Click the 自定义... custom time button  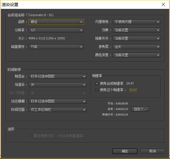[x=140, y=109]
